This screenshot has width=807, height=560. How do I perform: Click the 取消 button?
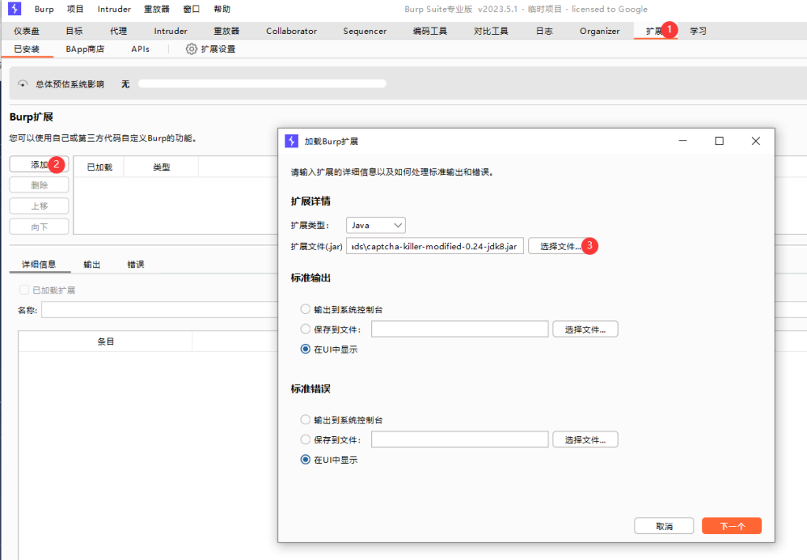664,526
